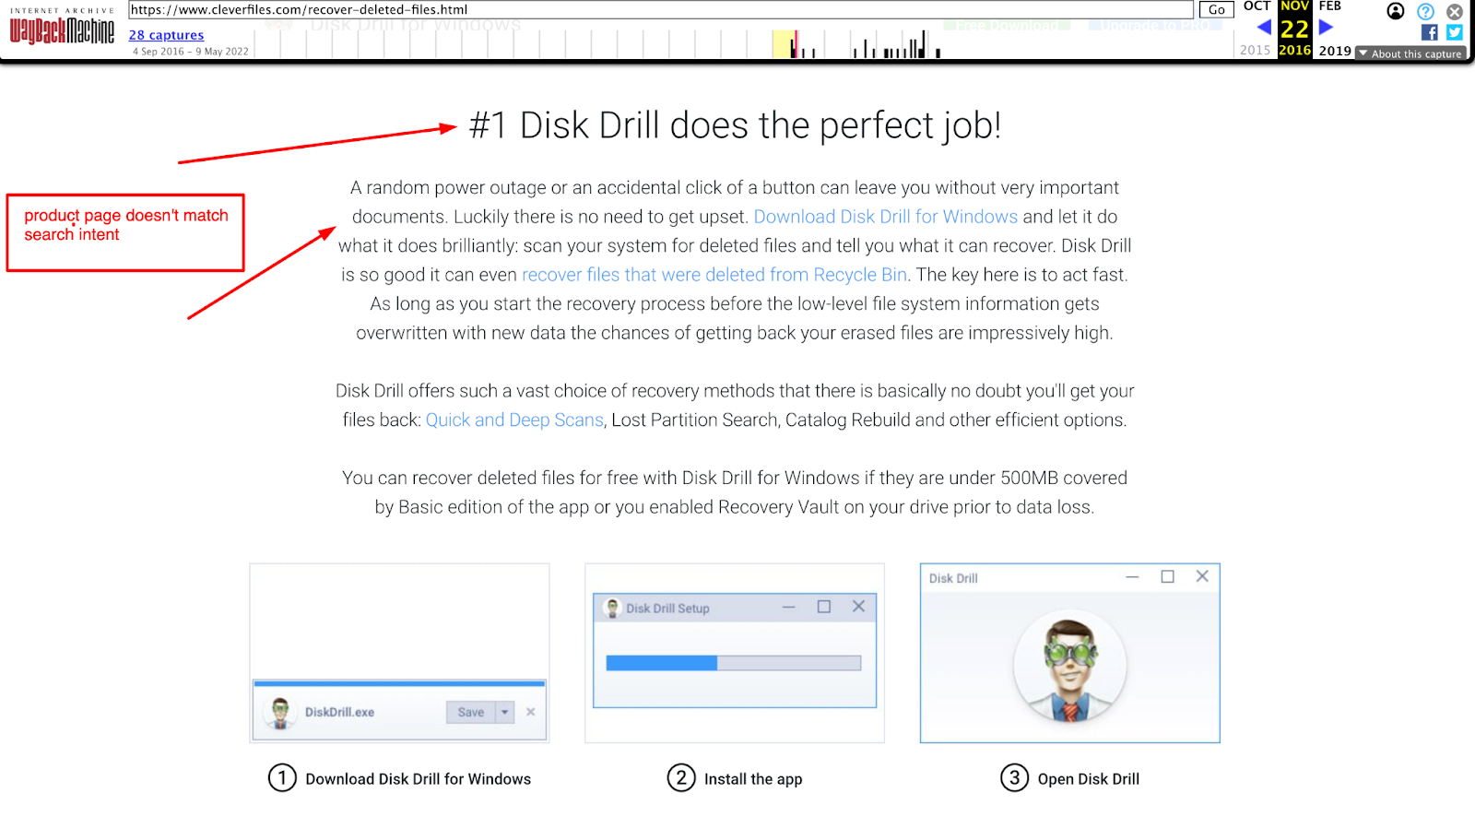Viewport: 1475px width, 840px height.
Task: Open the 28 captures link
Action: pos(166,35)
